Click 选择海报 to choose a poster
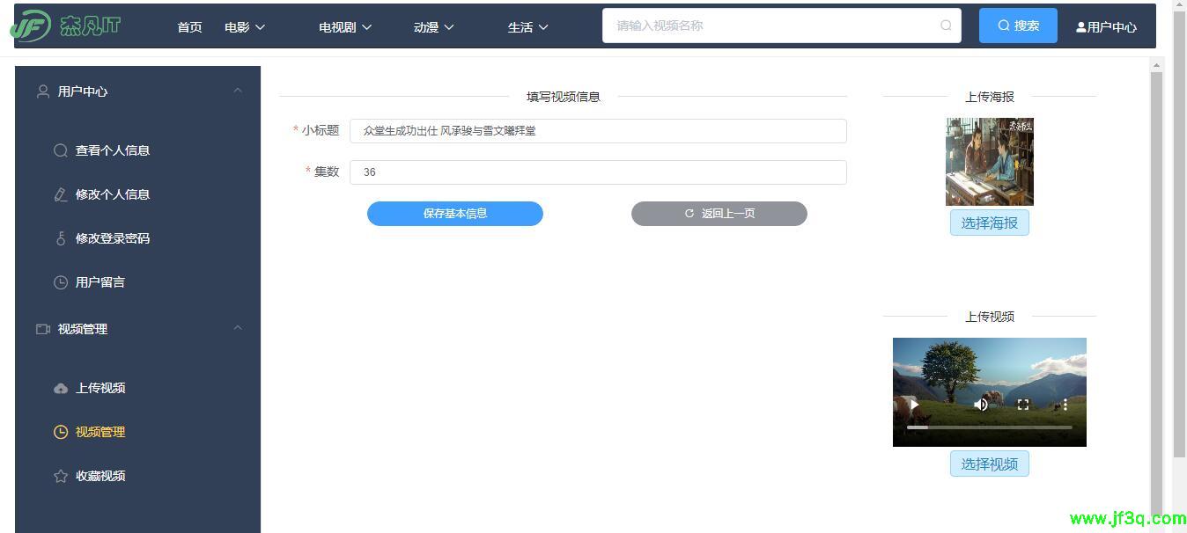The width and height of the screenshot is (1187, 533). (989, 223)
